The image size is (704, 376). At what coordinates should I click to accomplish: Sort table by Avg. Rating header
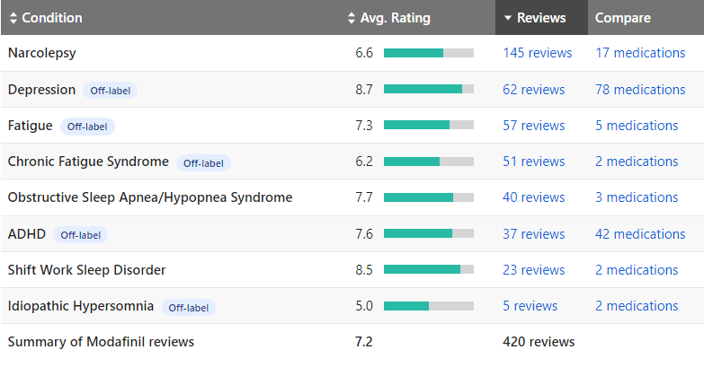click(395, 18)
